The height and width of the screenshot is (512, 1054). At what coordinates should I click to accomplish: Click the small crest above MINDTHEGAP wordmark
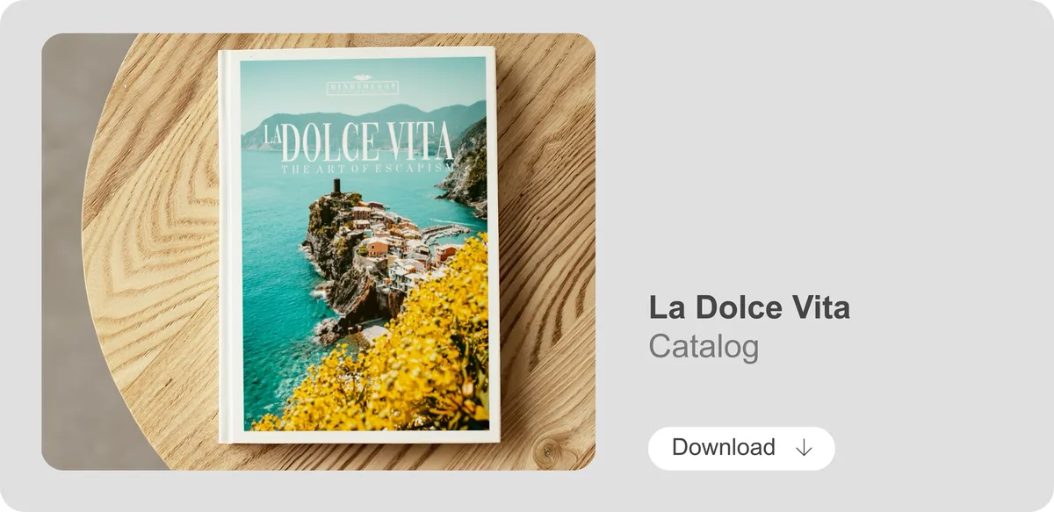pyautogui.click(x=363, y=77)
